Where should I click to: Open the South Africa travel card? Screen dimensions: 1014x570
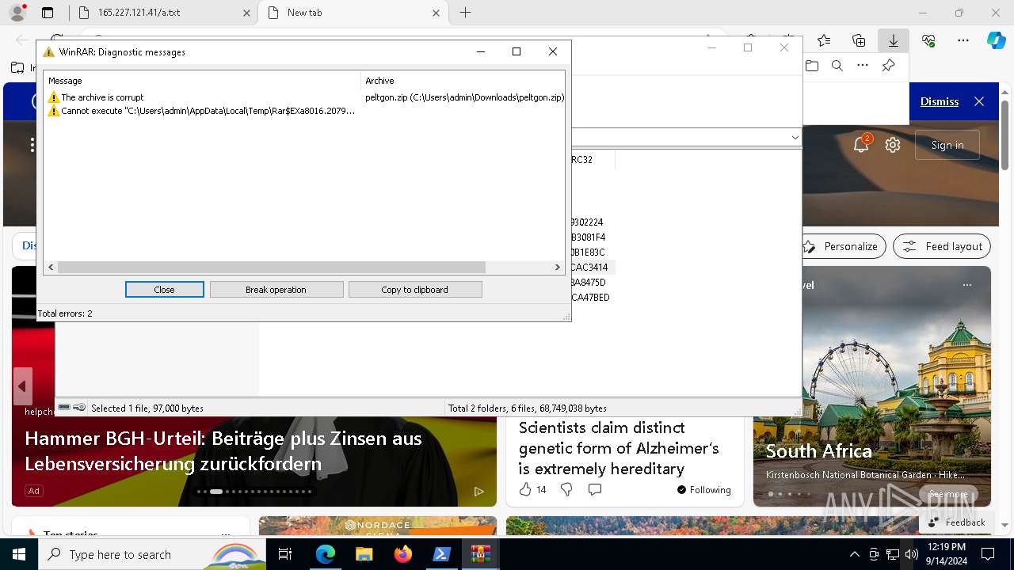818,450
